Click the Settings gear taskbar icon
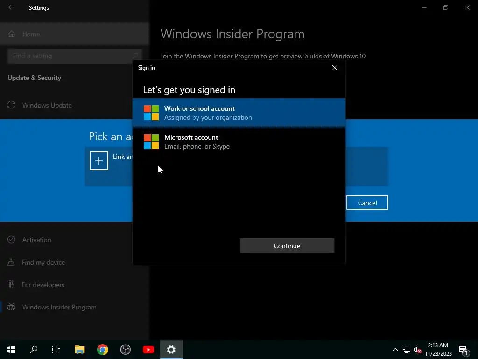The width and height of the screenshot is (478, 359). 171,350
